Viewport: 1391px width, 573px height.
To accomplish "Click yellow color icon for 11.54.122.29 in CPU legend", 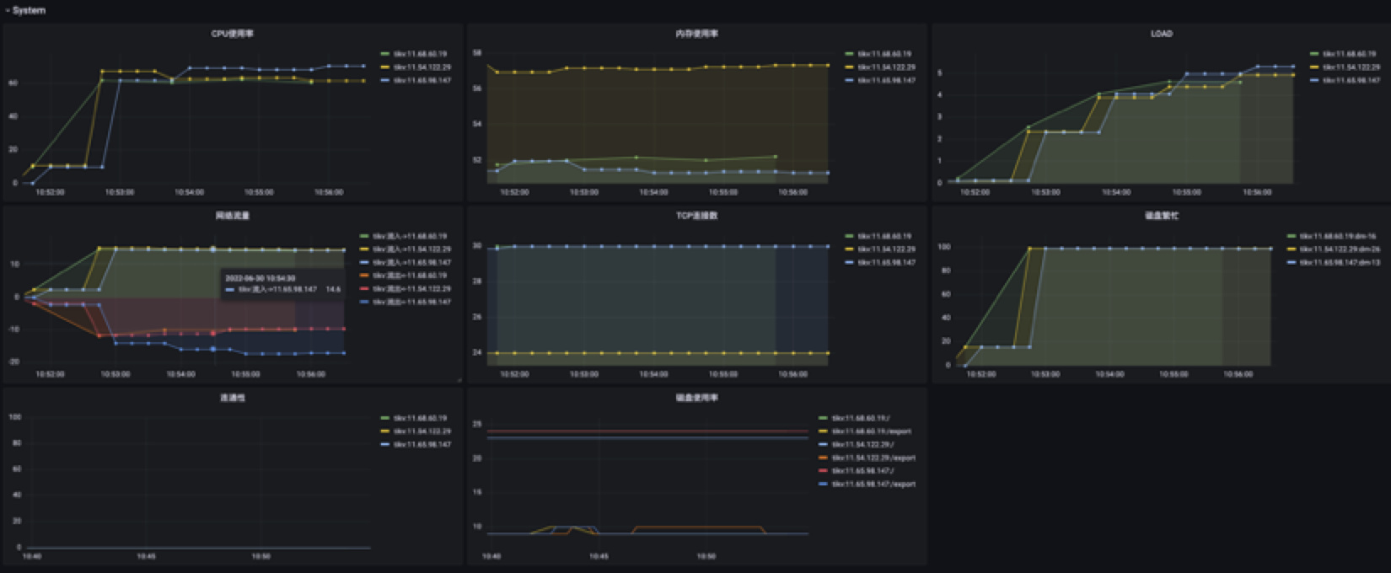I will click(x=385, y=67).
